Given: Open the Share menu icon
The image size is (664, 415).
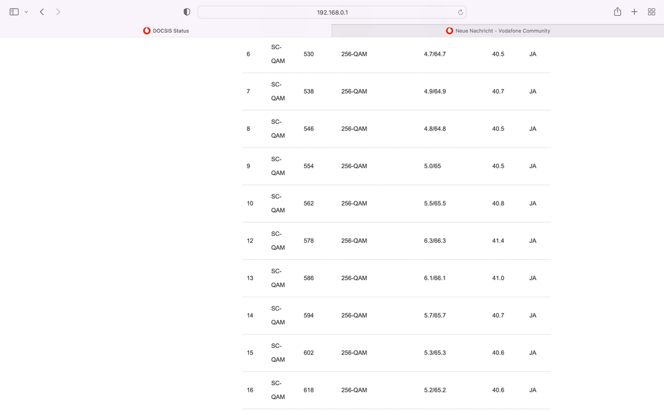Looking at the screenshot, I should (x=617, y=12).
